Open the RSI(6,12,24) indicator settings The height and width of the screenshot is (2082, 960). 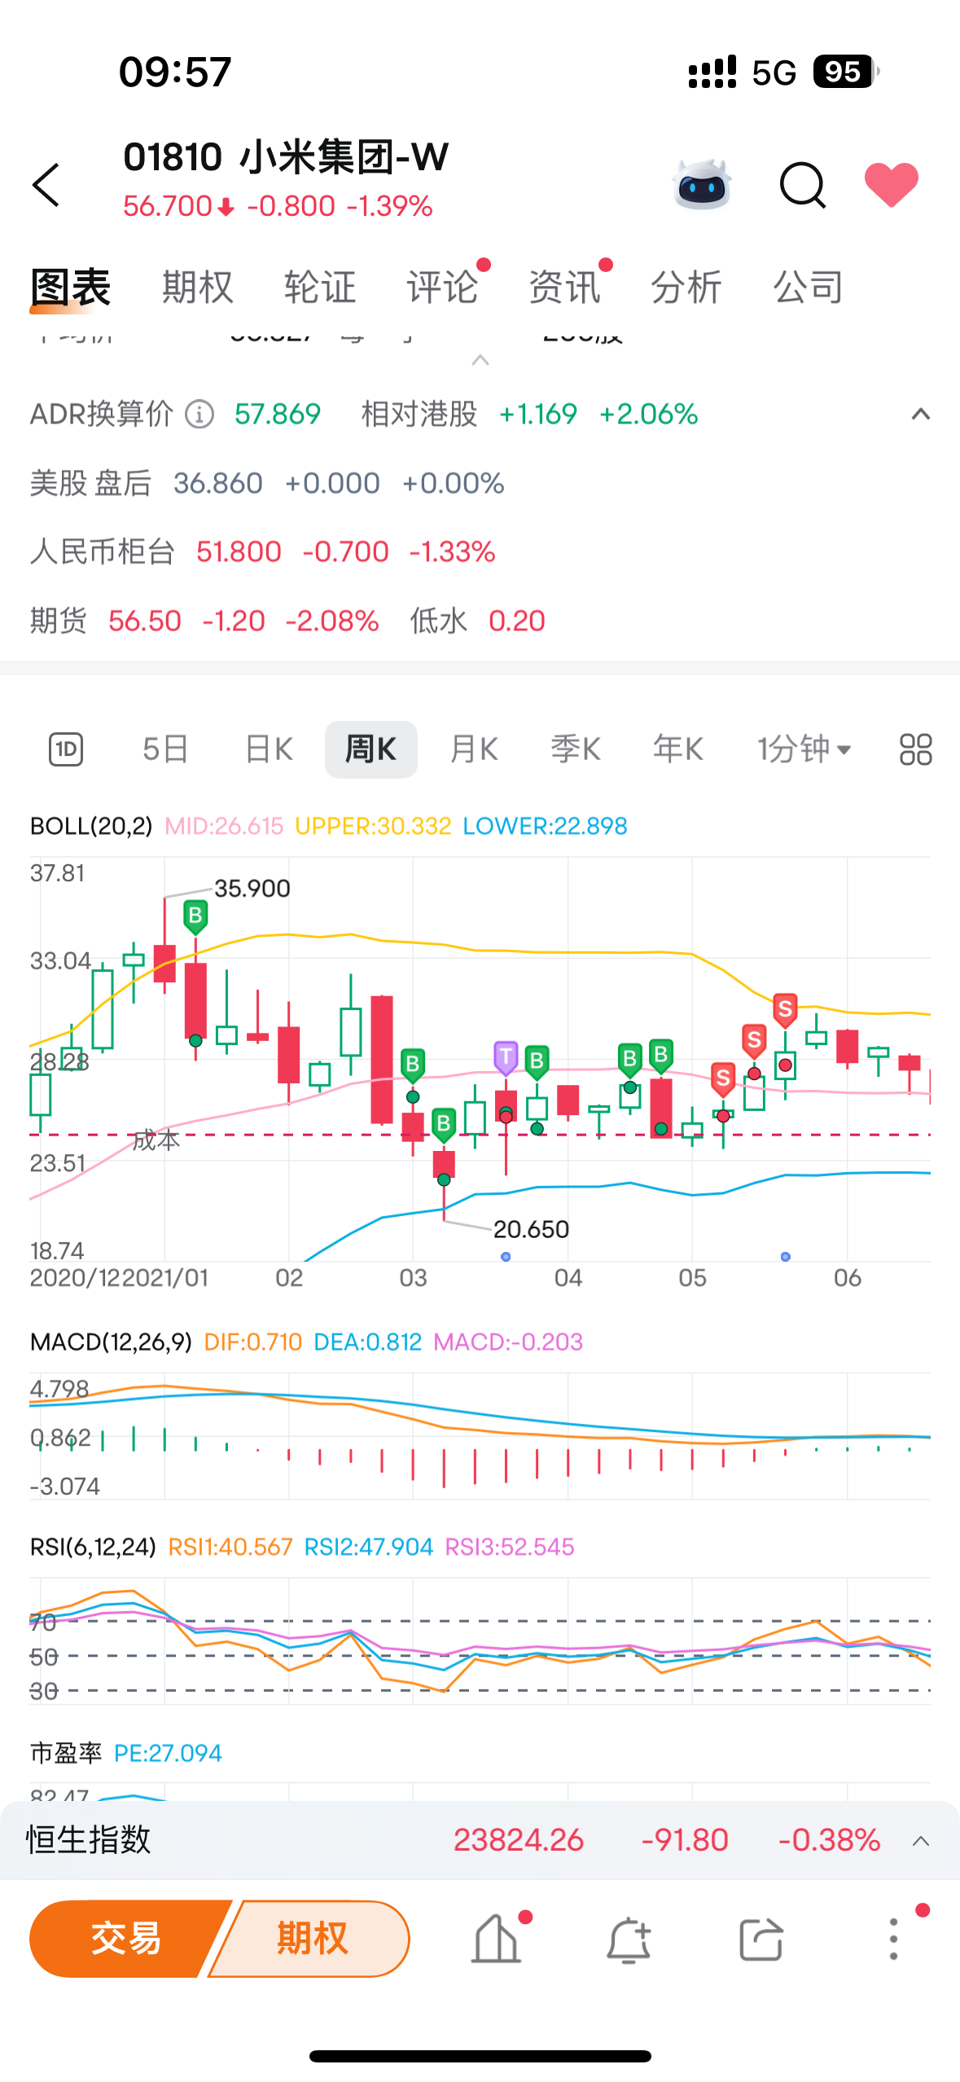[x=93, y=1547]
